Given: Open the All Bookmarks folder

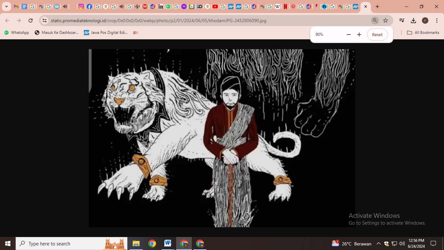Looking at the screenshot, I should click(x=423, y=33).
